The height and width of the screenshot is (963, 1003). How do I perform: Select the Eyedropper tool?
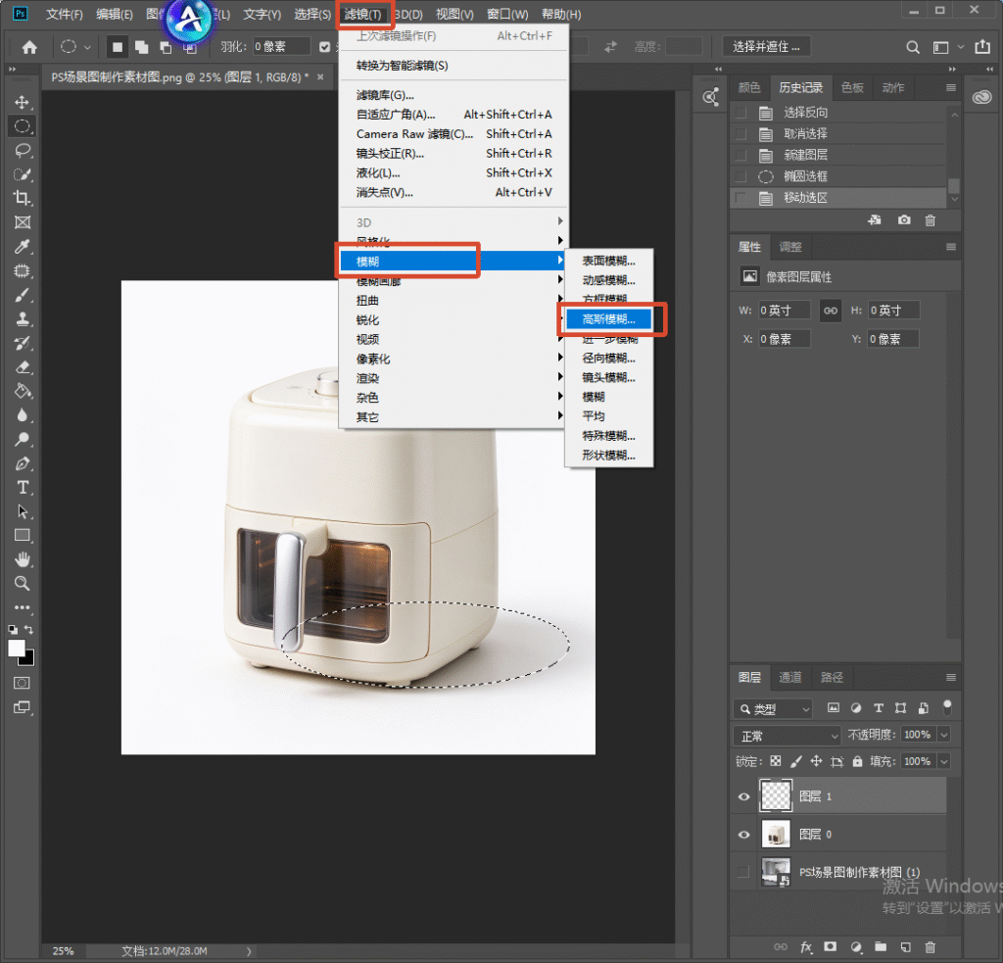23,247
